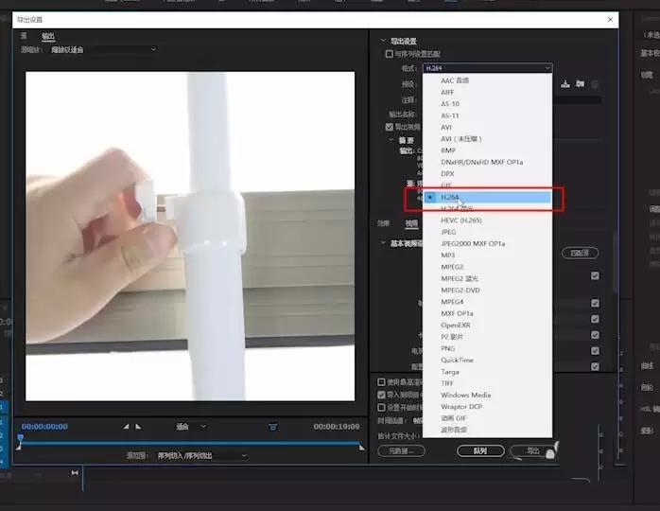The width and height of the screenshot is (660, 511).
Task: Click the save preset icon
Action: point(565,85)
